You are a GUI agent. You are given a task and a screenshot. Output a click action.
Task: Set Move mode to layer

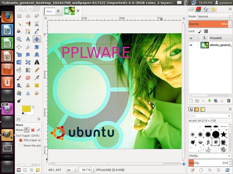coord(27,130)
